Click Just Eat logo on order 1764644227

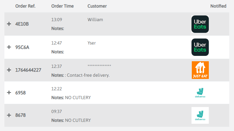click(x=200, y=70)
